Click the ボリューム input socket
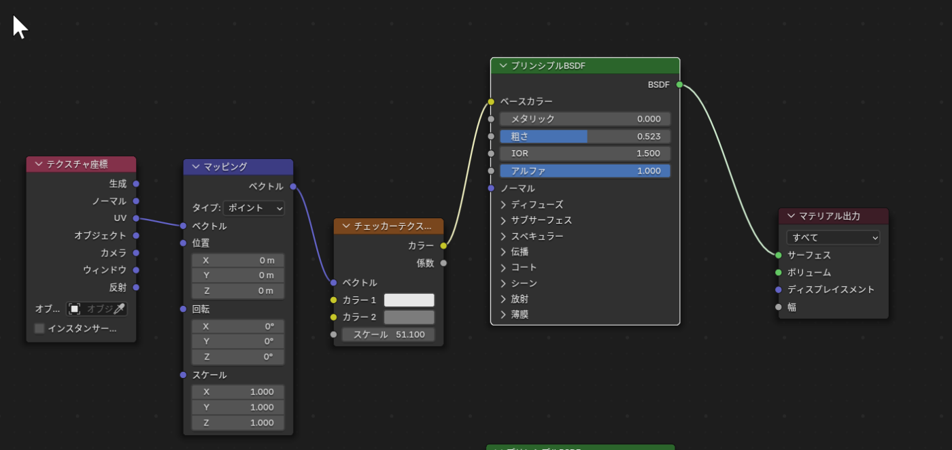The height and width of the screenshot is (450, 952). (x=779, y=273)
